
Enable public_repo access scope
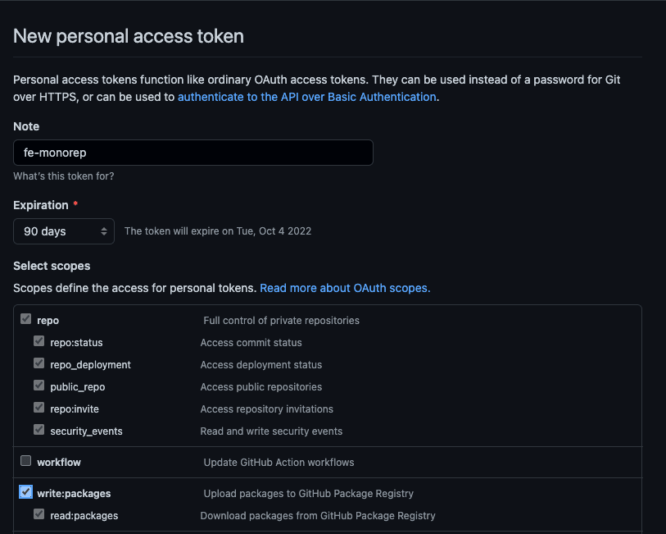click(39, 386)
